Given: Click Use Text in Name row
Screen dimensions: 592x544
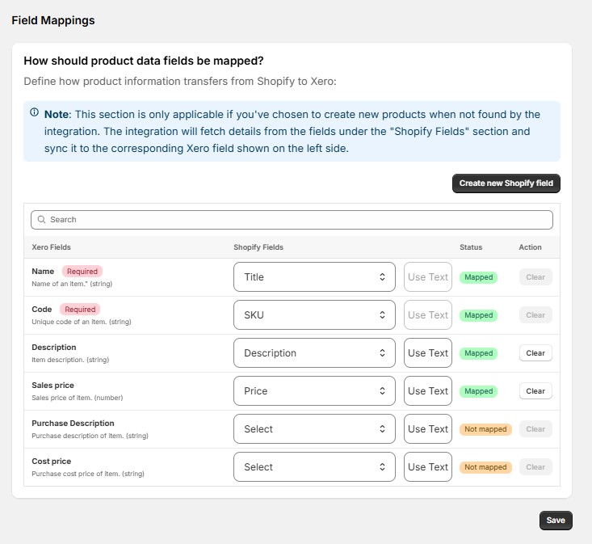Looking at the screenshot, I should 428,277.
